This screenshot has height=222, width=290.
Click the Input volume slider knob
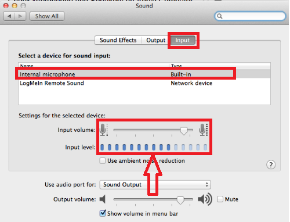point(184,131)
